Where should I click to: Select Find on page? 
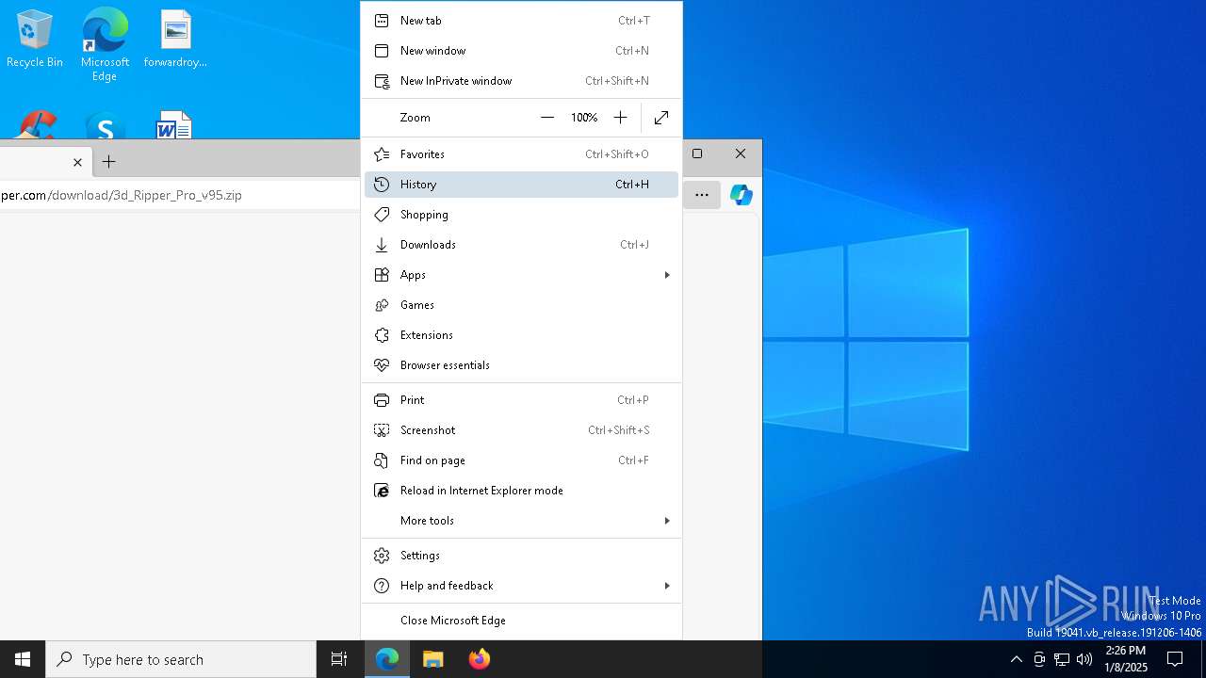521,460
